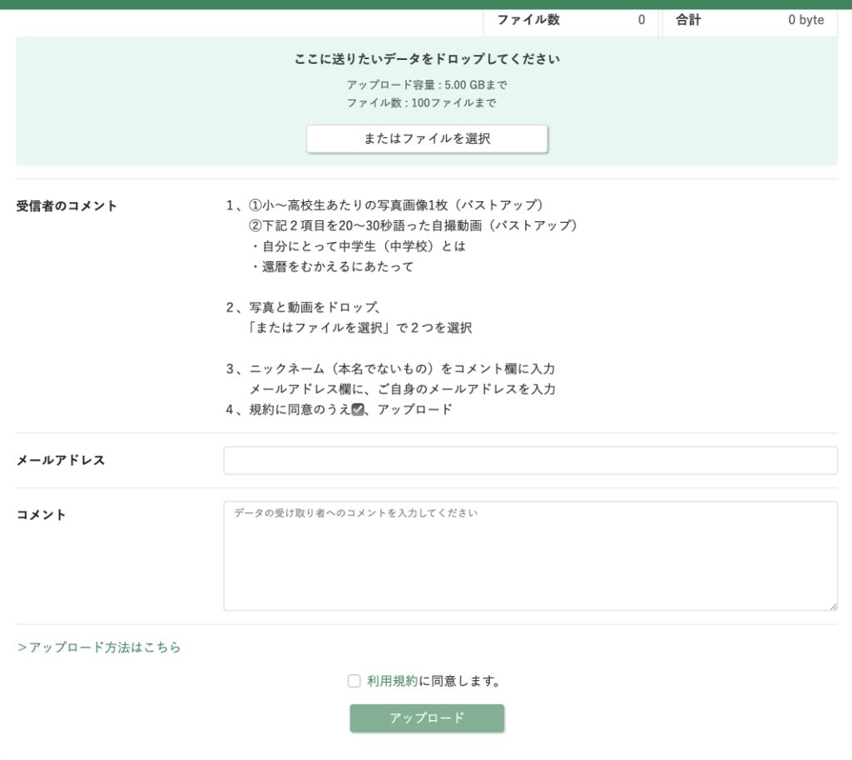
Task: Open the 利用規約 terms link
Action: coord(392,681)
